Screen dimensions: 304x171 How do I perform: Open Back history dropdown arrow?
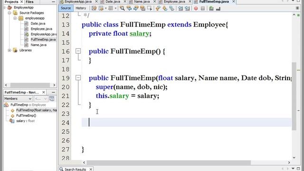(105, 8)
